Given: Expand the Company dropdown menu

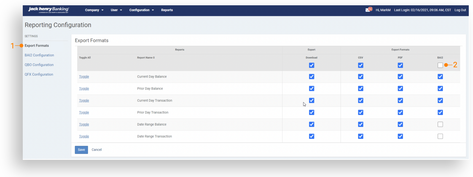Looking at the screenshot, I should [x=94, y=10].
